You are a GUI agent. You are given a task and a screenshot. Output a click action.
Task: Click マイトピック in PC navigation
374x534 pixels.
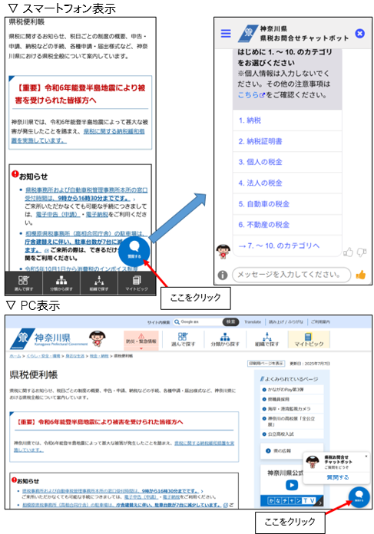click(x=309, y=340)
